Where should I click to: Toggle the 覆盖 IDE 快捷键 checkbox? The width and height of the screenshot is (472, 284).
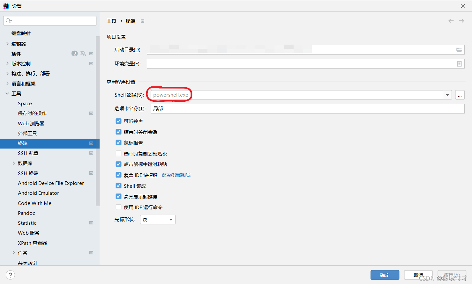pyautogui.click(x=118, y=175)
